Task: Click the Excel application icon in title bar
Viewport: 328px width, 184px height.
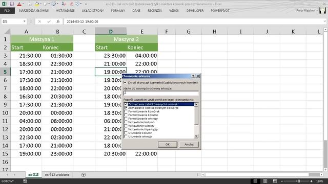Action: click(x=4, y=4)
